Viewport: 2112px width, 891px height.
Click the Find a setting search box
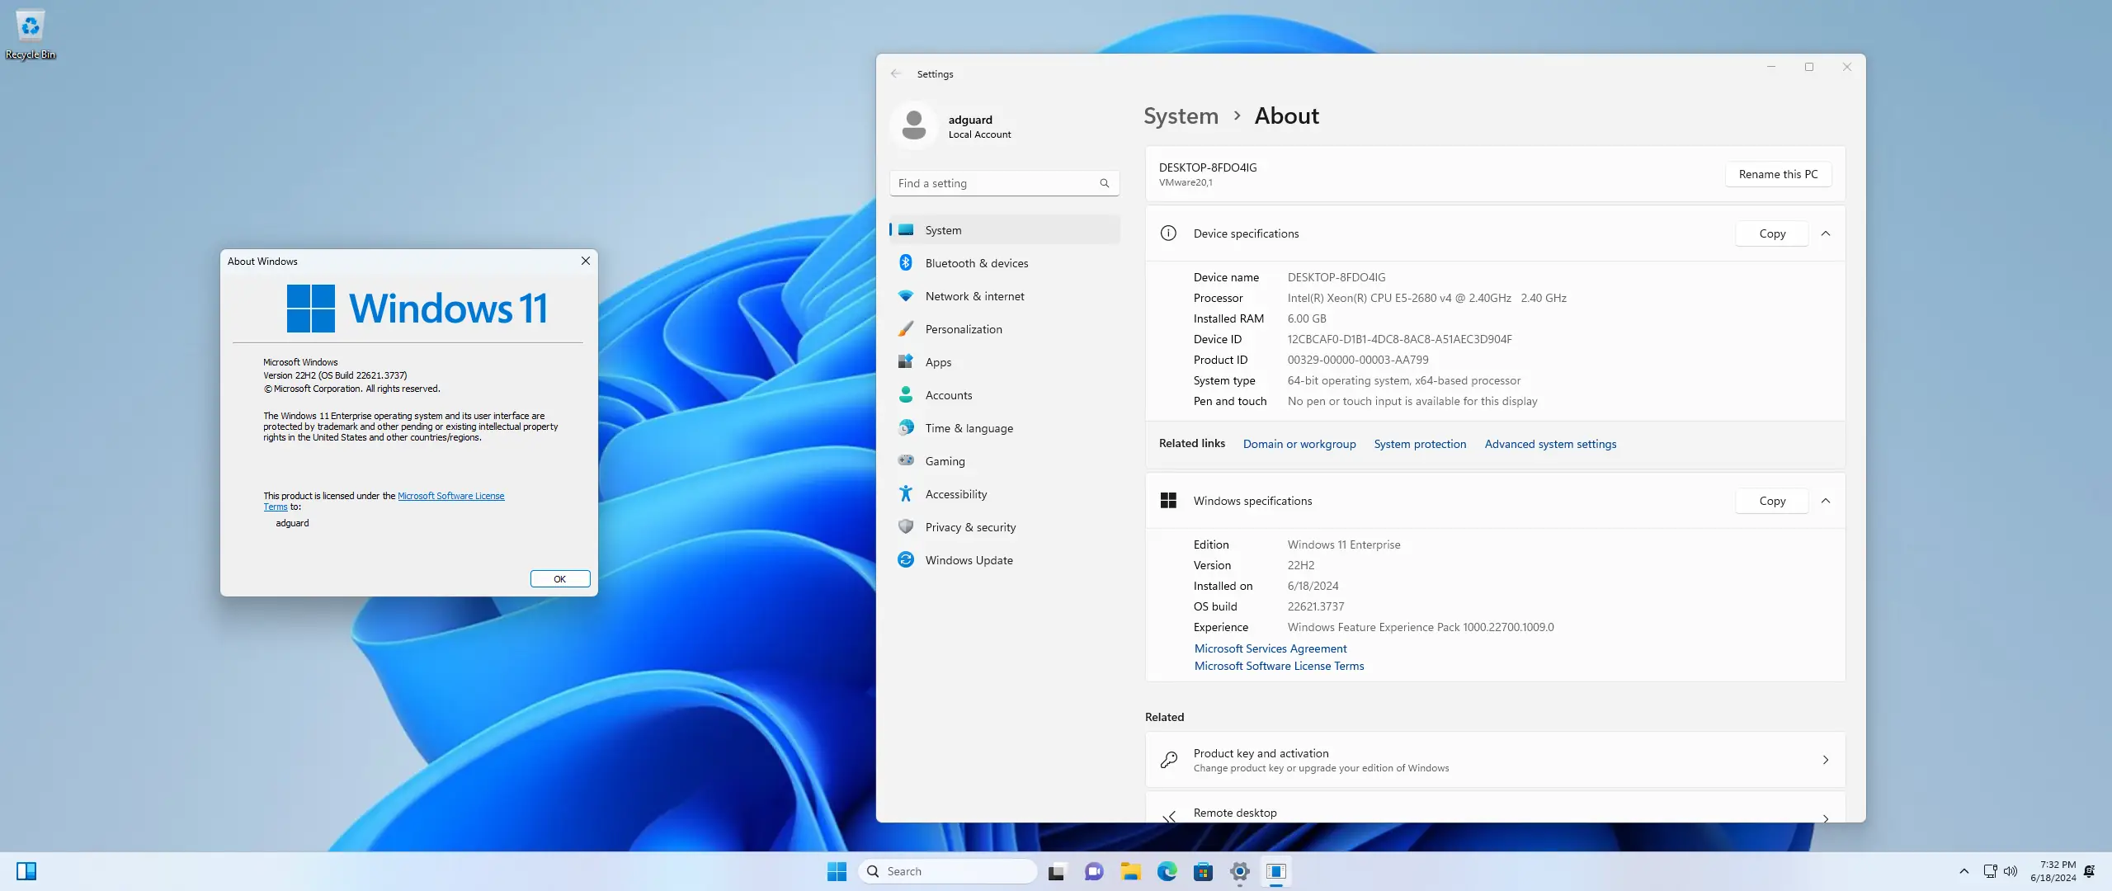(x=1003, y=182)
